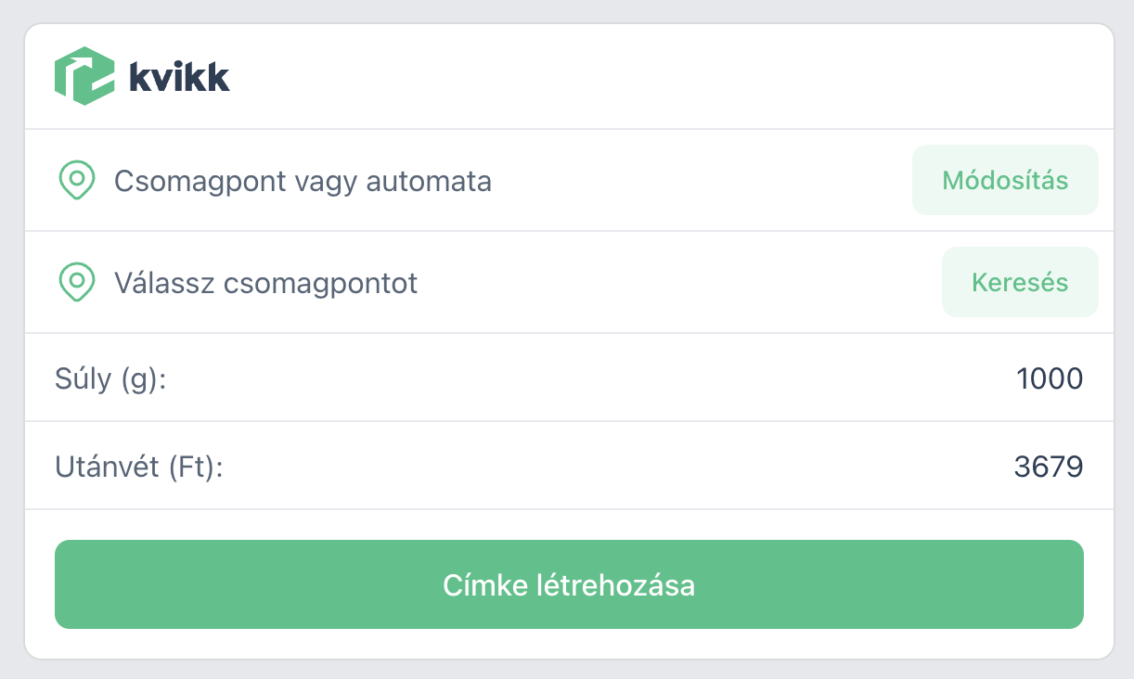Click the Csomagpont vagy automata text
Image resolution: width=1134 pixels, height=679 pixels.
(303, 181)
